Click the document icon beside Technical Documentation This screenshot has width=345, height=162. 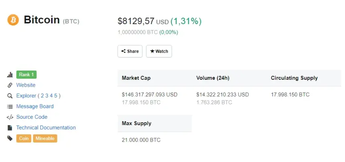pyautogui.click(x=10, y=128)
